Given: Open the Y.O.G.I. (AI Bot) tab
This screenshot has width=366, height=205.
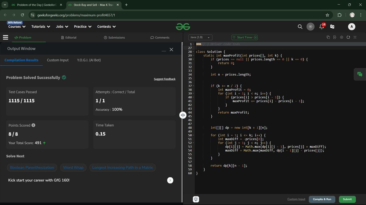Looking at the screenshot, I should pyautogui.click(x=89, y=60).
